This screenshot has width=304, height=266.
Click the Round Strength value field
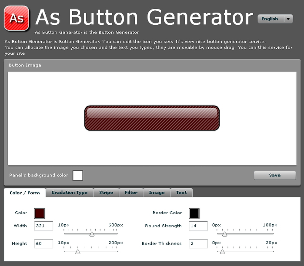198,226
